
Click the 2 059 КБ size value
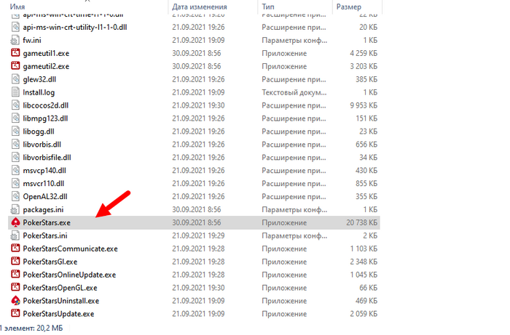pos(364,314)
